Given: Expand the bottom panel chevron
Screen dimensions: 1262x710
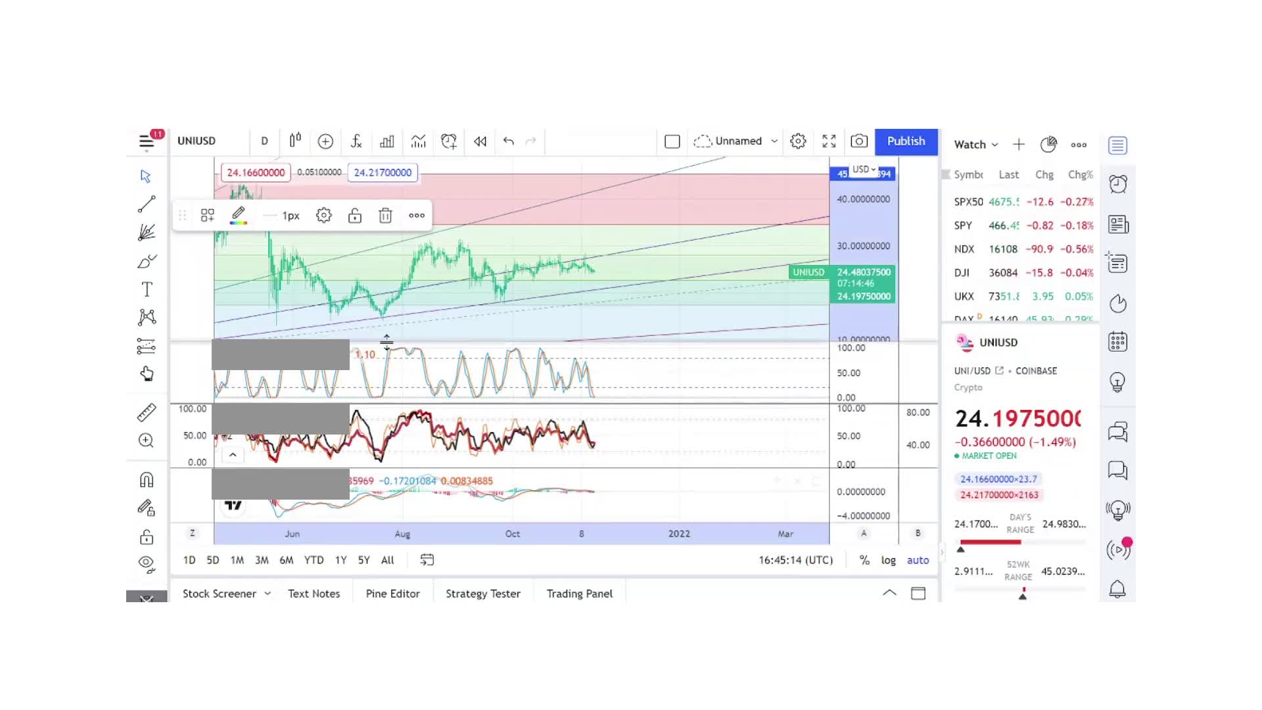Looking at the screenshot, I should click(889, 593).
